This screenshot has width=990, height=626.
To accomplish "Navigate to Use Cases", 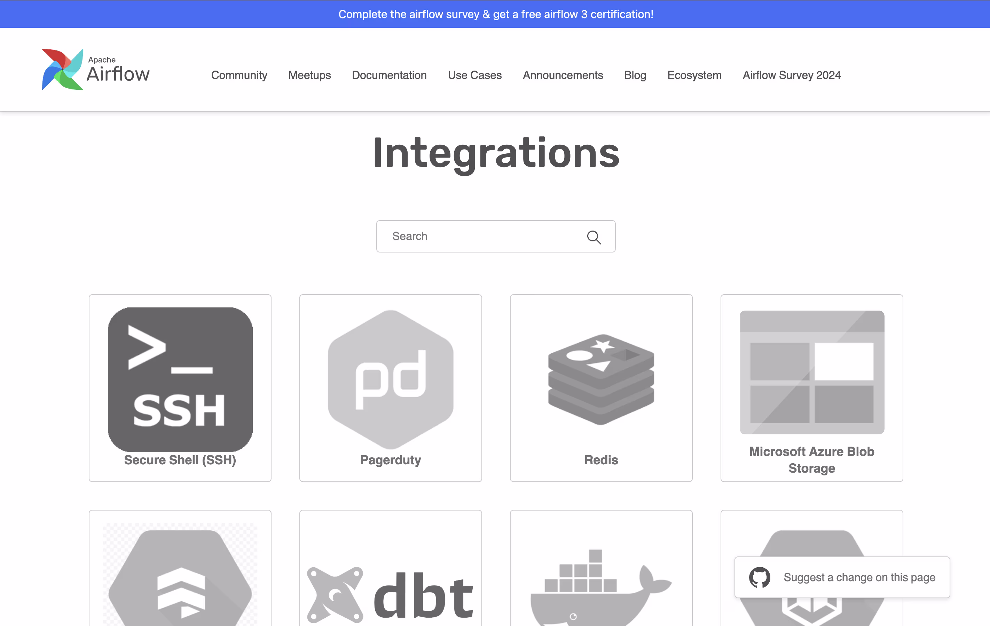I will [x=474, y=75].
